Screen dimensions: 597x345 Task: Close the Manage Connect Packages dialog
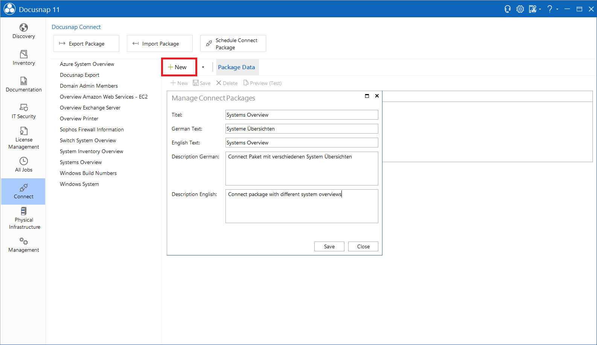pos(377,96)
